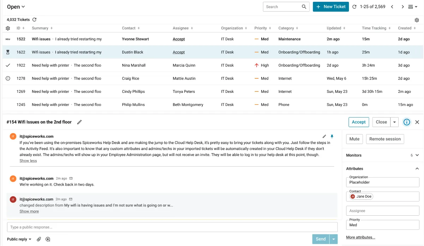Open the Send options dropdown arrow
Viewport: 424px width, 246px height.
coord(333,239)
